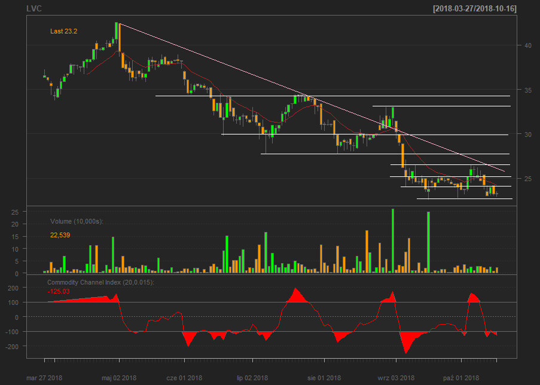540x385 pixels.
Task: Click the tallest green volume bar in early September
Action: [393, 241]
